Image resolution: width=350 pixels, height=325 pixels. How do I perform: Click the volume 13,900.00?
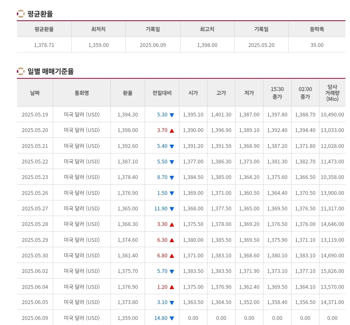[332, 193]
